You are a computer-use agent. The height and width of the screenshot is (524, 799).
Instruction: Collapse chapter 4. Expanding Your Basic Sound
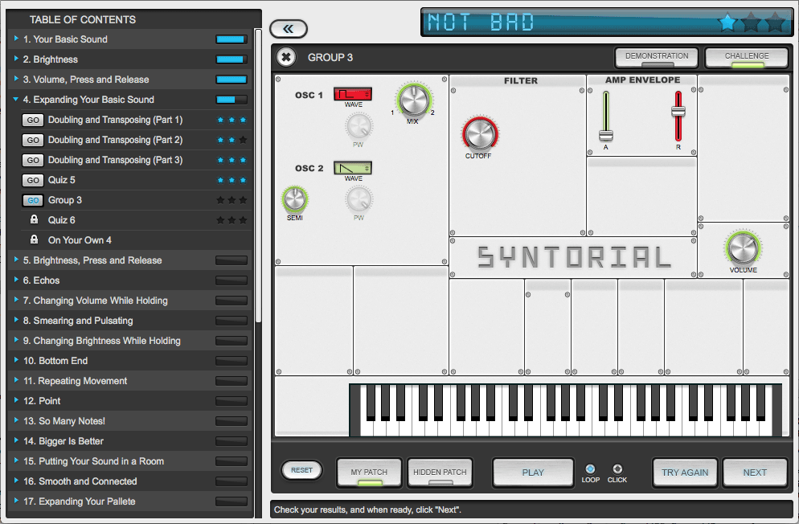pos(16,100)
